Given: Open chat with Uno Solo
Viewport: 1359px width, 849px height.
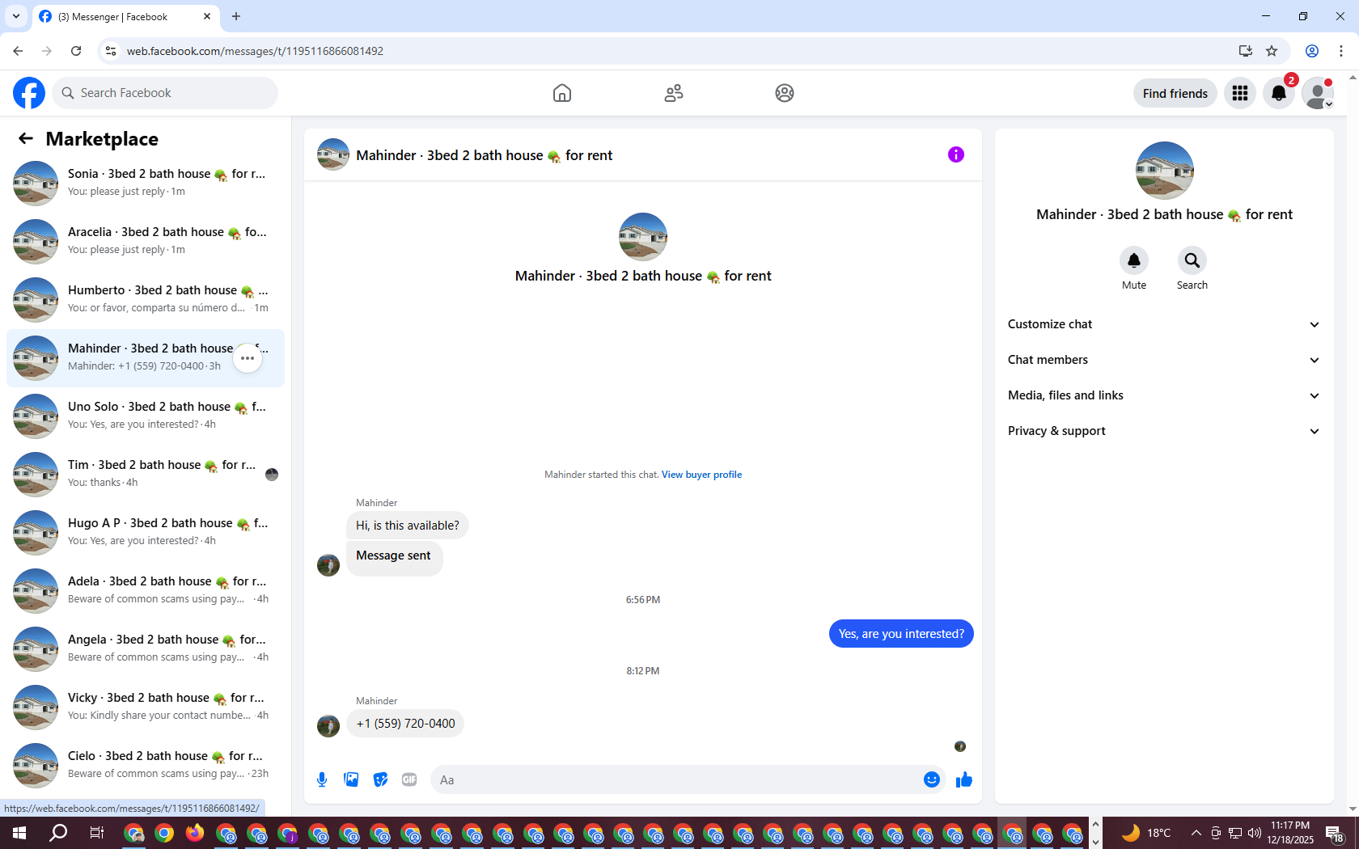Looking at the screenshot, I should (146, 416).
